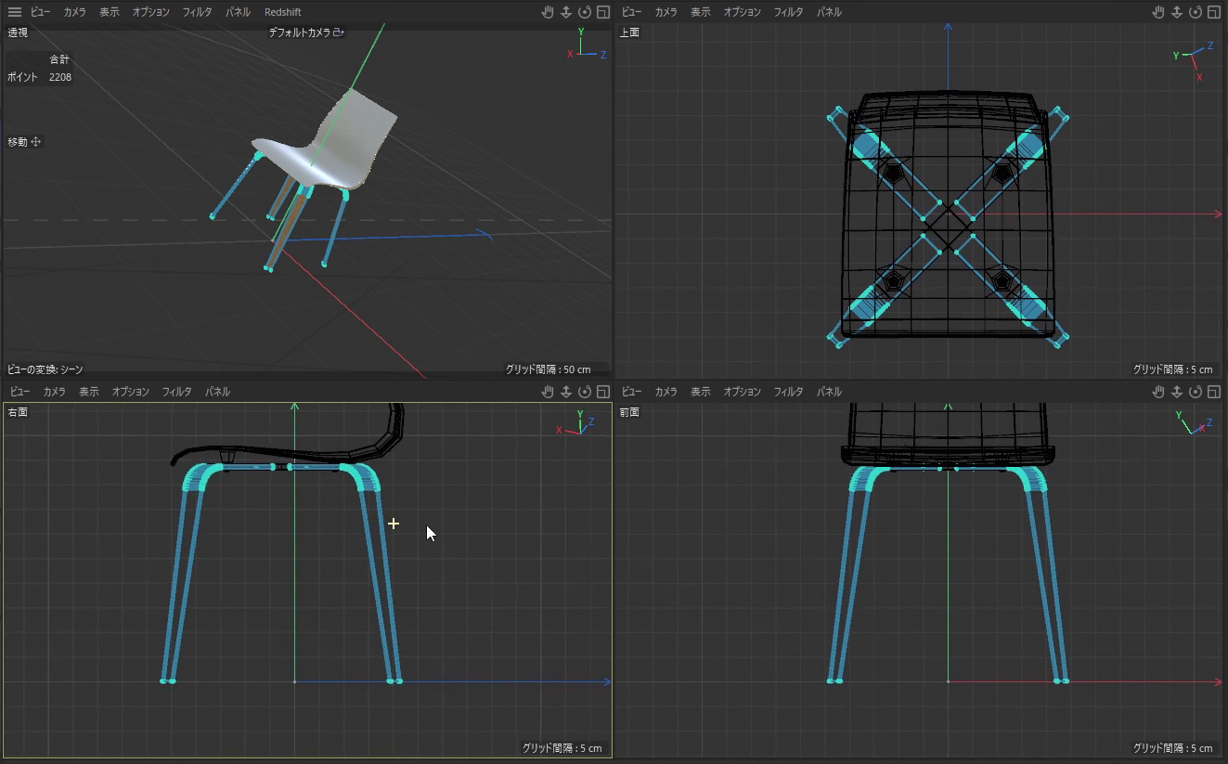The width and height of the screenshot is (1228, 764).
Task: Select the orbit rotate icon in right (右面) viewport
Action: [584, 392]
